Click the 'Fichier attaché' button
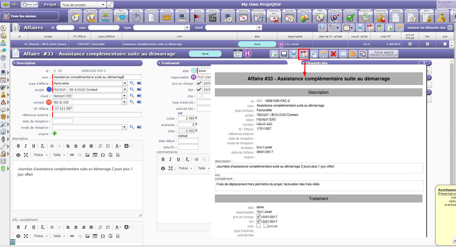The width and height of the screenshot is (456, 247). click(x=384, y=54)
